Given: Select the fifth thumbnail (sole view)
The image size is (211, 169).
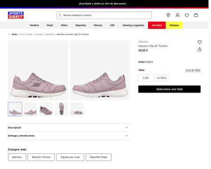Looking at the screenshot, I should coord(77,109).
